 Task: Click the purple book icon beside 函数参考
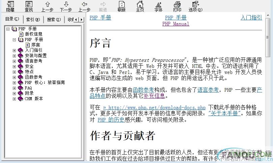pos(21,77)
